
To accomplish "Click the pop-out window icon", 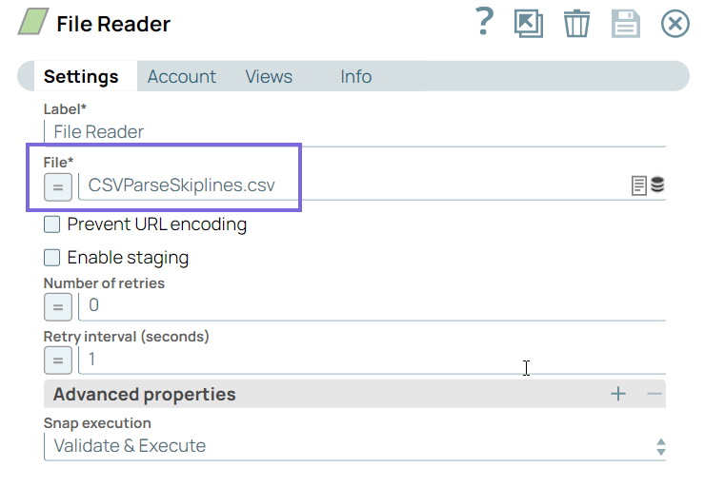I will (x=528, y=23).
